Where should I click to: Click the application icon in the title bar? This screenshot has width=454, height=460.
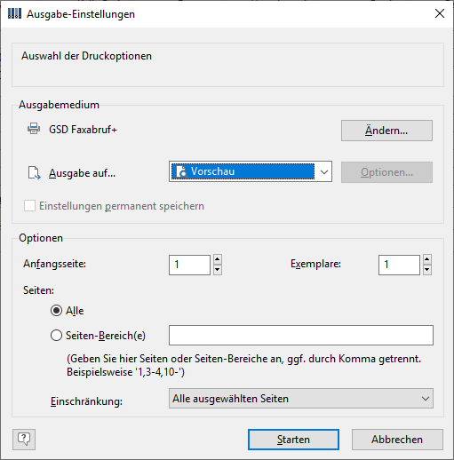14,13
